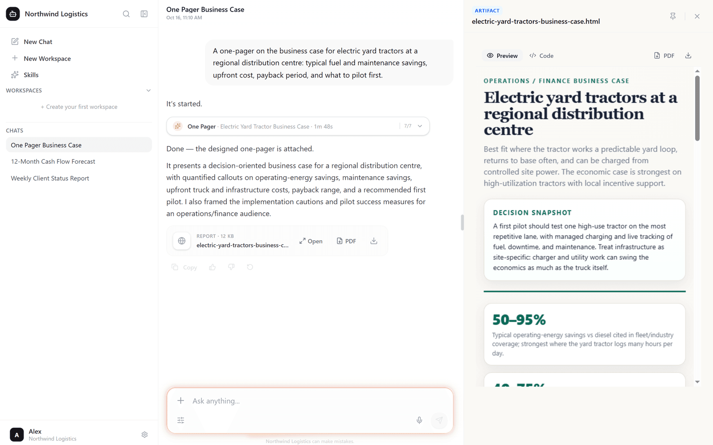This screenshot has height=445, width=713.
Task: Open the settings gear beside Alex
Action: tap(144, 435)
